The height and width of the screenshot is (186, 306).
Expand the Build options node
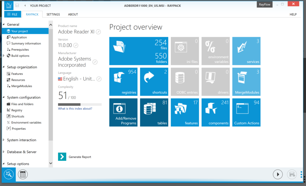pos(4,56)
